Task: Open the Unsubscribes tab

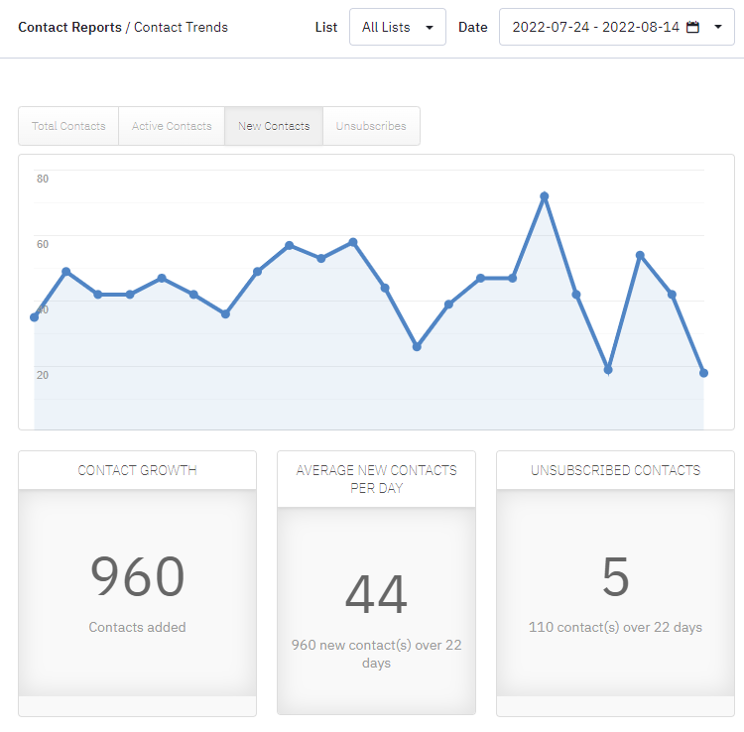Action: (371, 126)
